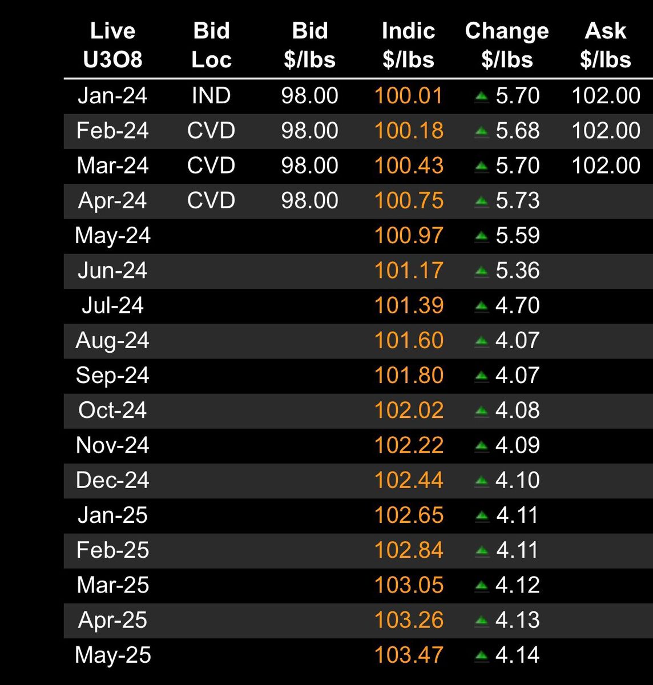
Task: Click the green up arrow in Jan-24 row
Action: coord(482,96)
